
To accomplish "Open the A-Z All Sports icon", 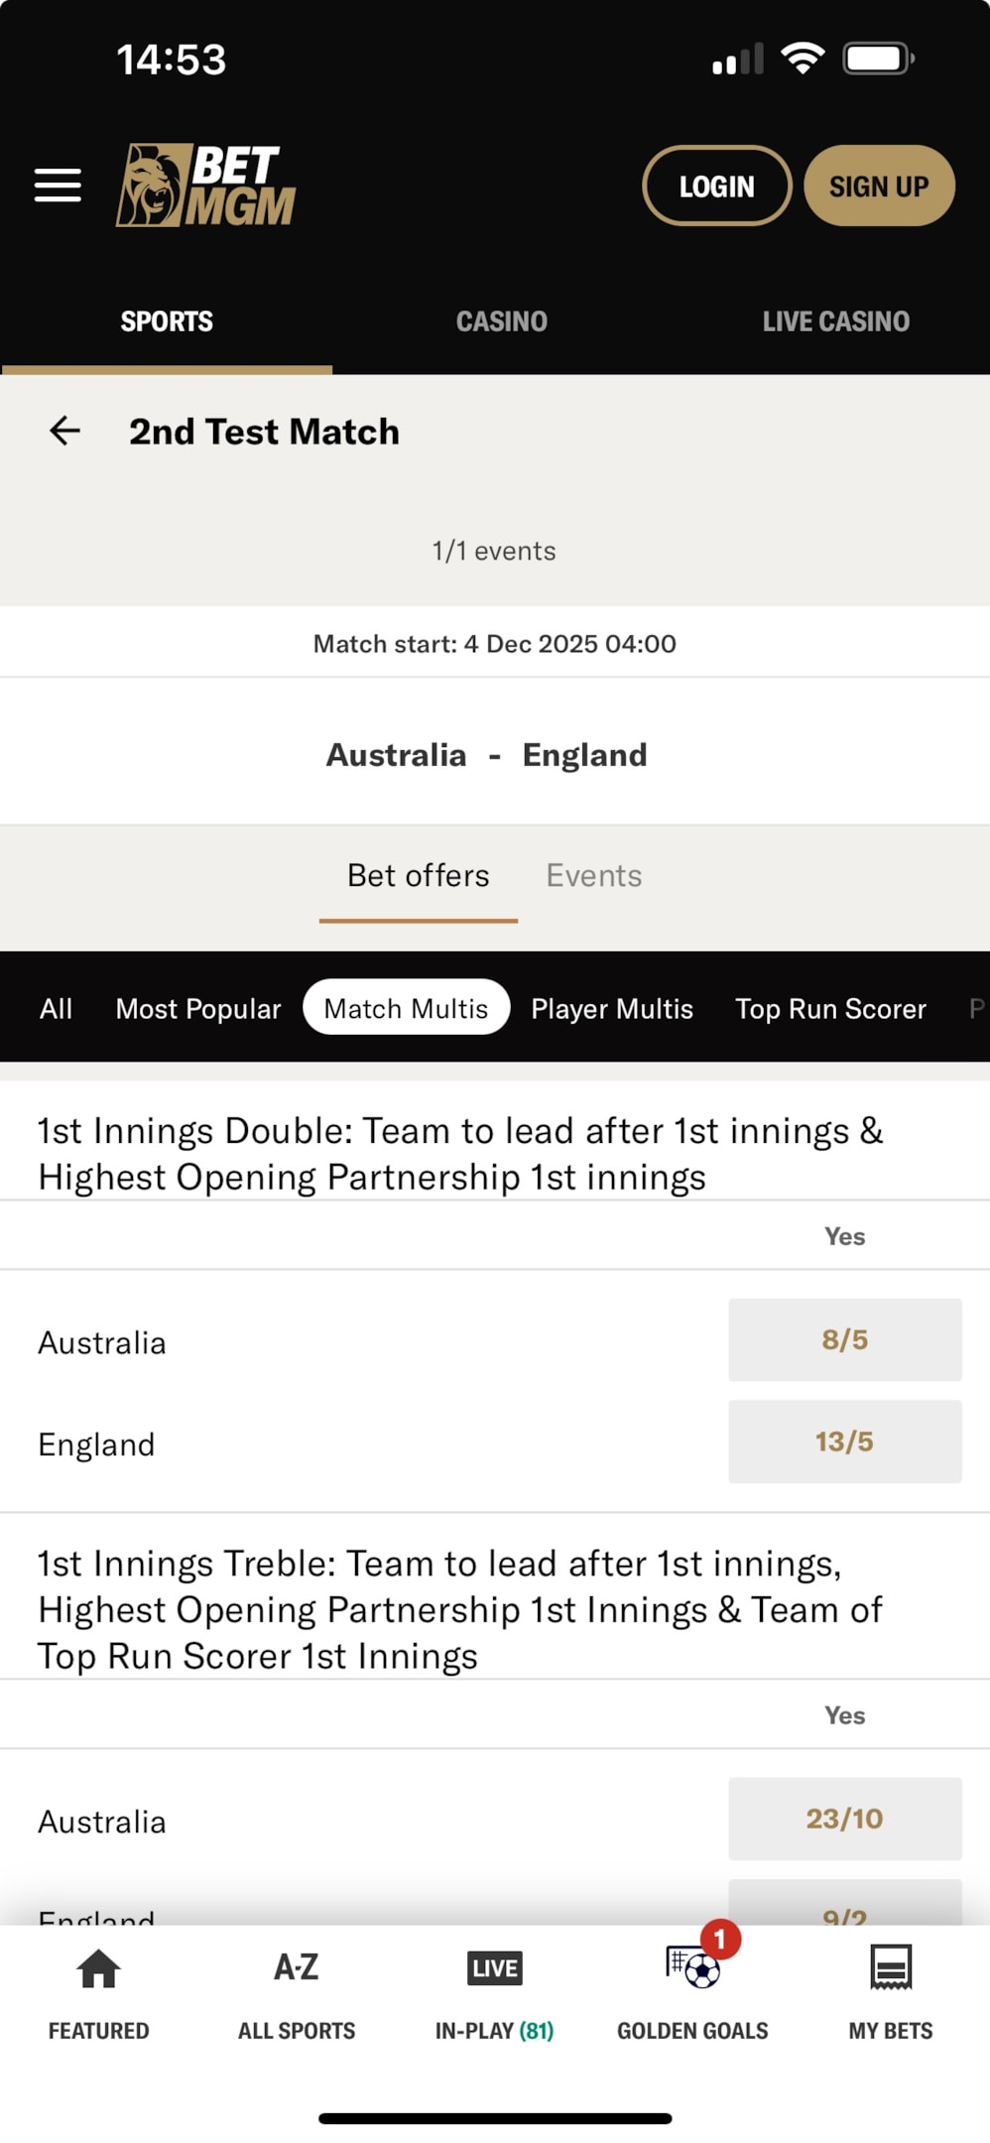I will [x=296, y=1967].
